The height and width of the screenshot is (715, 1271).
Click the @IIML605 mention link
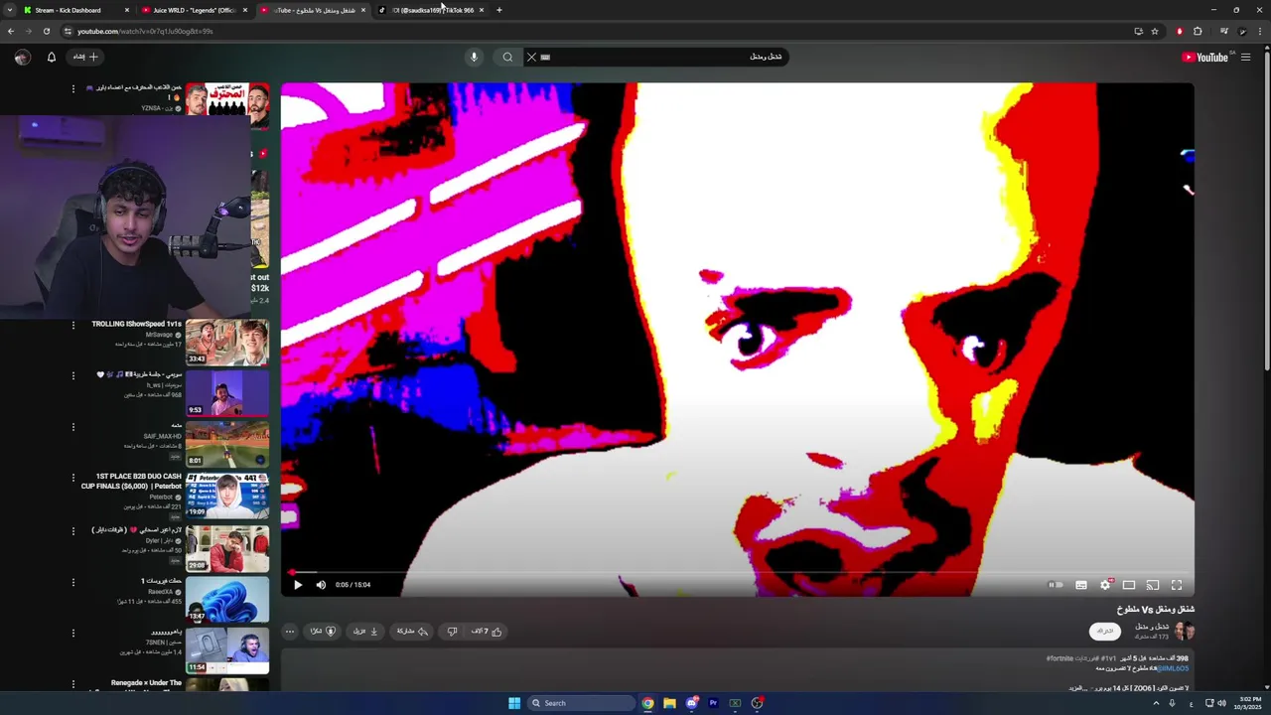1173,668
